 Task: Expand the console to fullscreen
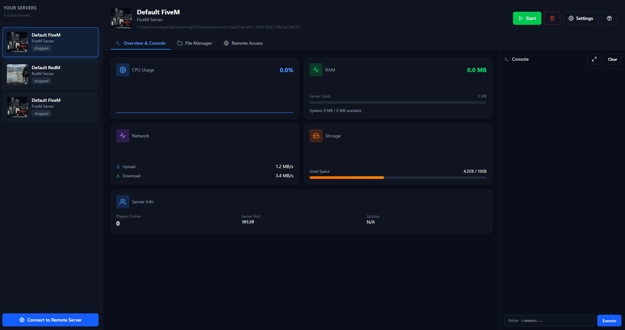pyautogui.click(x=594, y=59)
